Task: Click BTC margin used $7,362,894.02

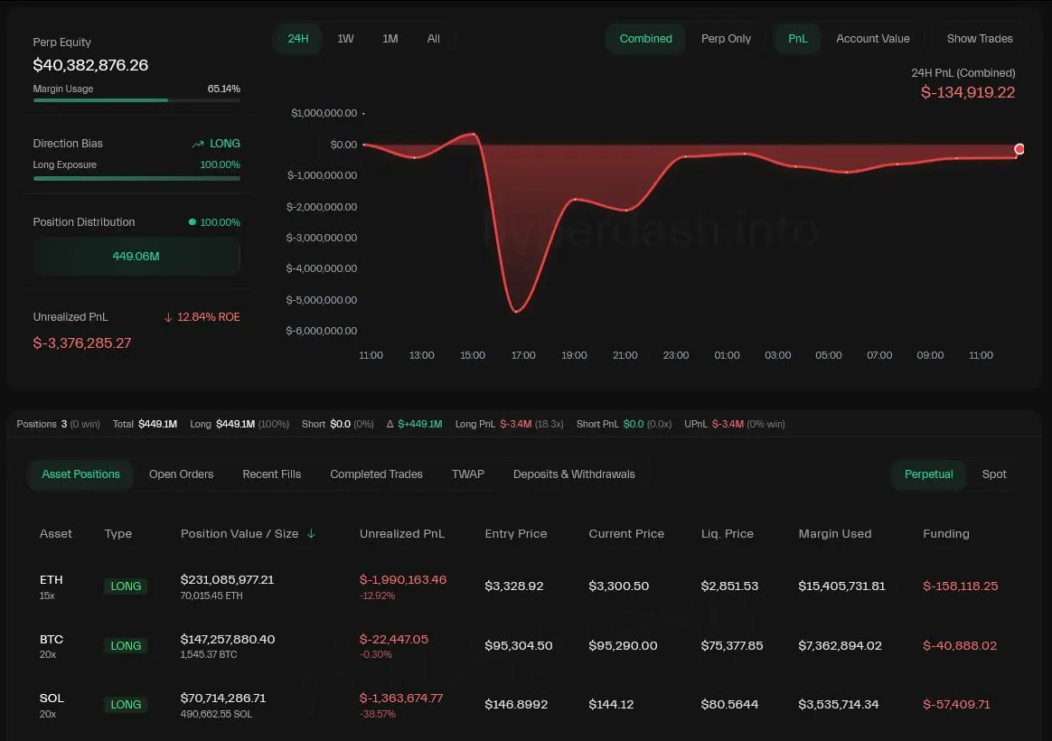Action: click(840, 646)
